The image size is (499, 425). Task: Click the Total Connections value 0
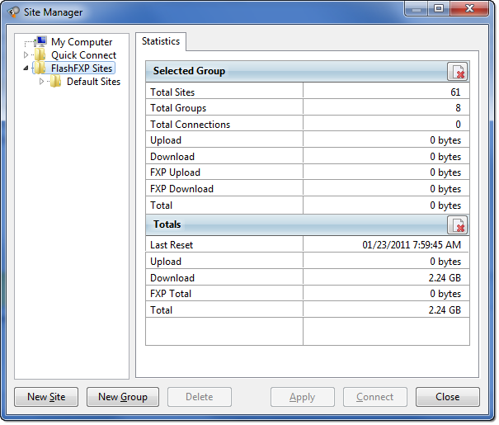tap(460, 125)
